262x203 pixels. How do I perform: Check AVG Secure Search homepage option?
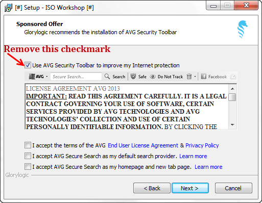coord(28,167)
